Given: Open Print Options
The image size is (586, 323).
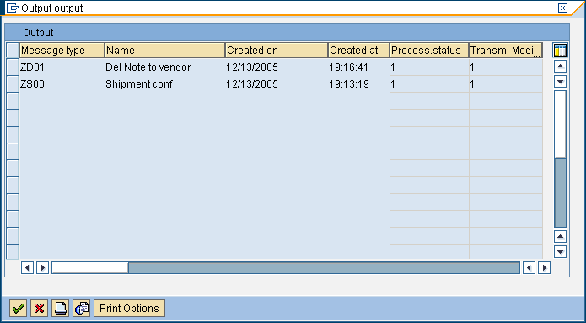Looking at the screenshot, I should pyautogui.click(x=129, y=309).
